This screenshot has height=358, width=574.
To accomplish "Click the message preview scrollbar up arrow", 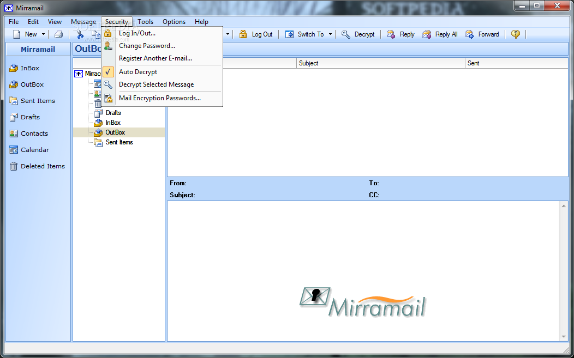I will [x=564, y=206].
